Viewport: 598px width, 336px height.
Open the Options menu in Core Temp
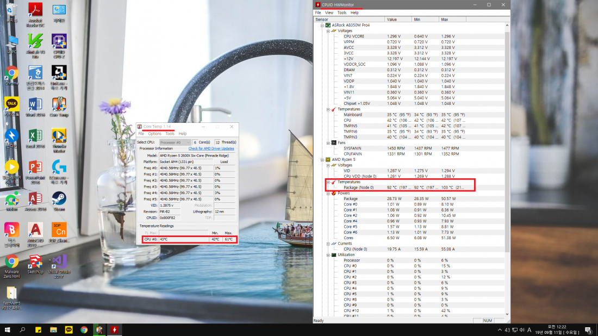click(154, 134)
